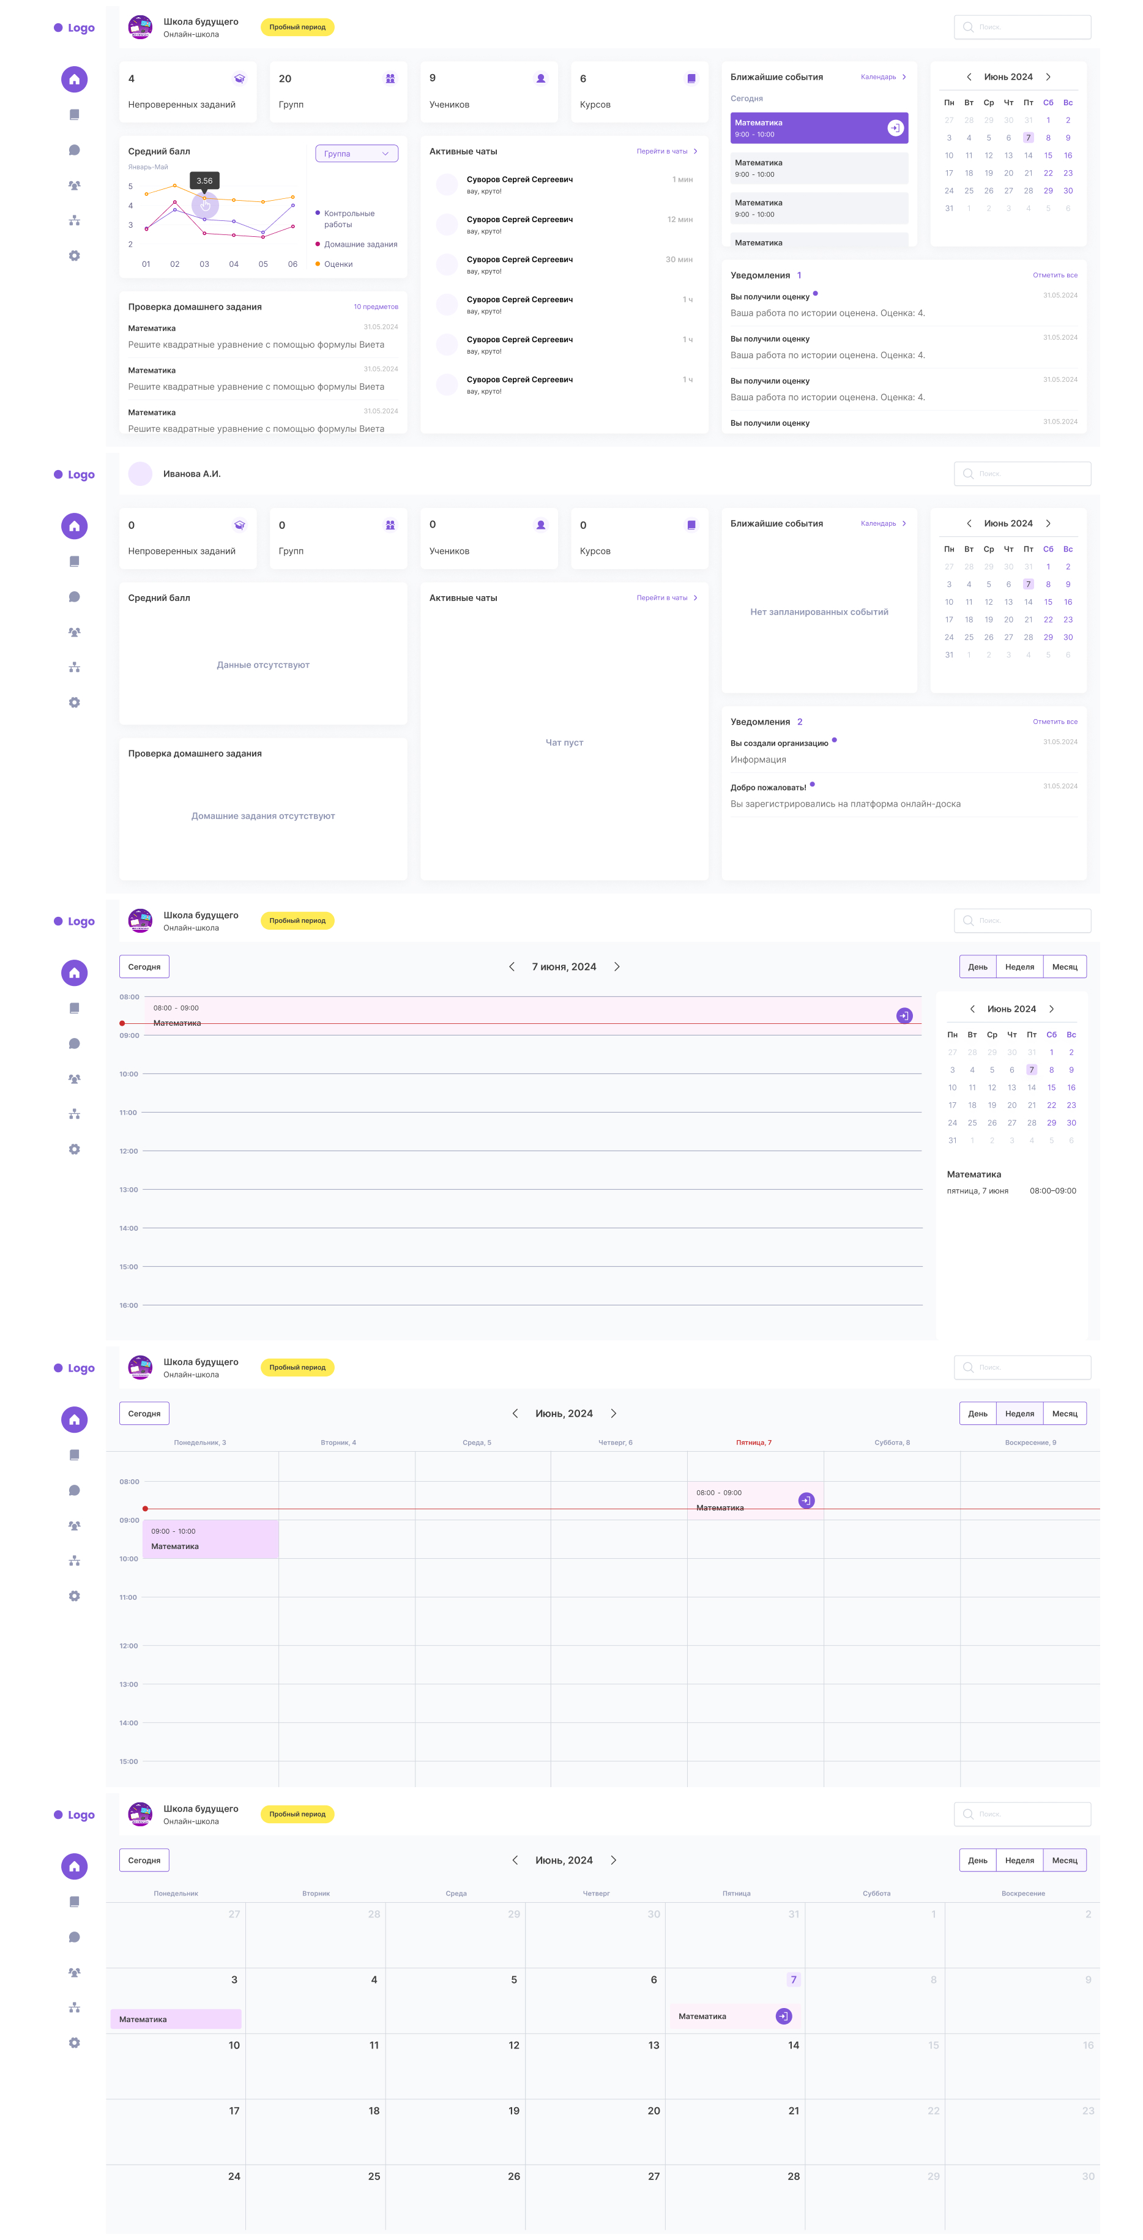Go to previous month with the calendar left chevron
The image size is (1143, 2240).
click(968, 77)
